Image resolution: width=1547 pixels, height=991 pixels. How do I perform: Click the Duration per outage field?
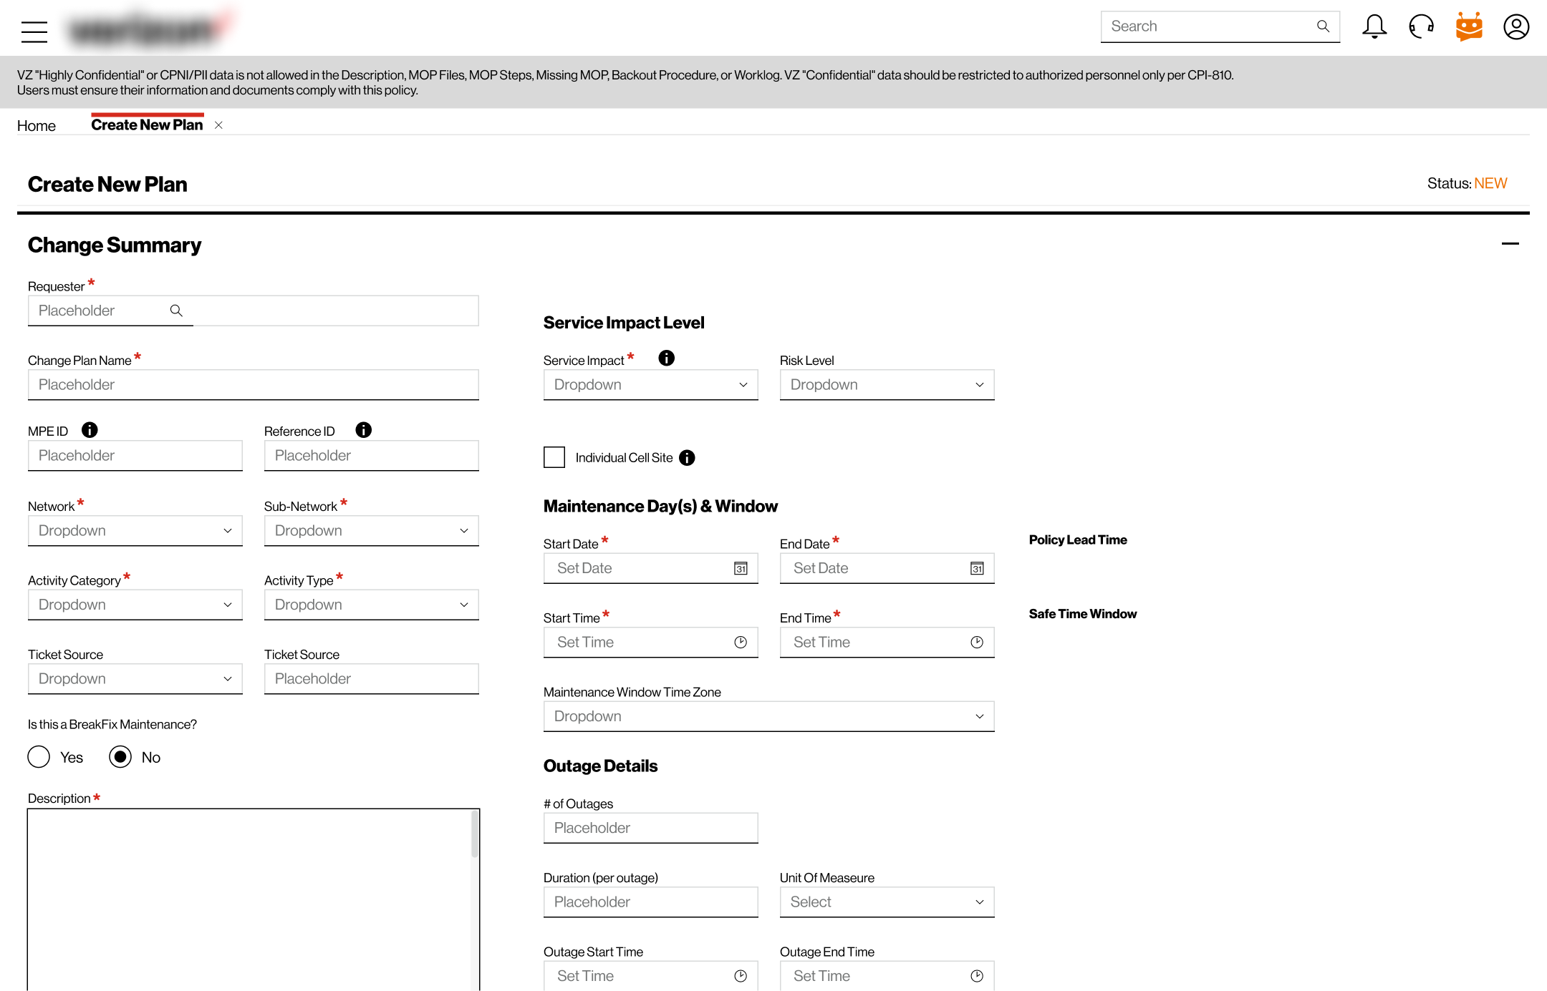pos(651,902)
